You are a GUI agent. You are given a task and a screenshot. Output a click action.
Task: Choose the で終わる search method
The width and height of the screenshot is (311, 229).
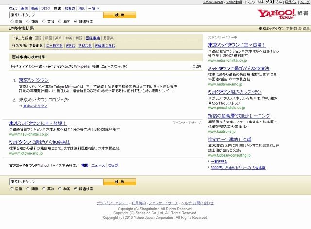[85, 46]
